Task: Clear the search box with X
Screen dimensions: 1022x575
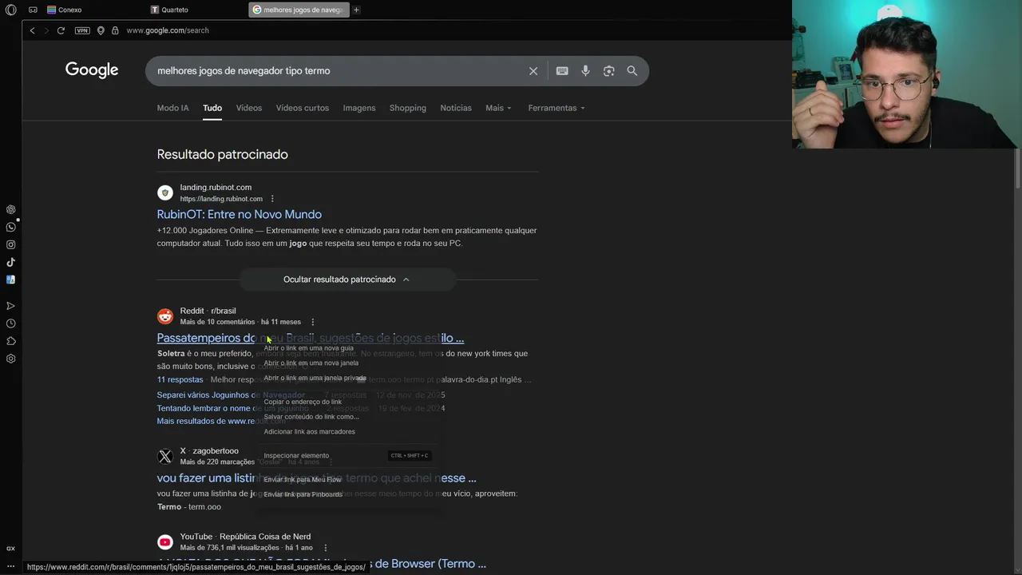Action: [533, 71]
